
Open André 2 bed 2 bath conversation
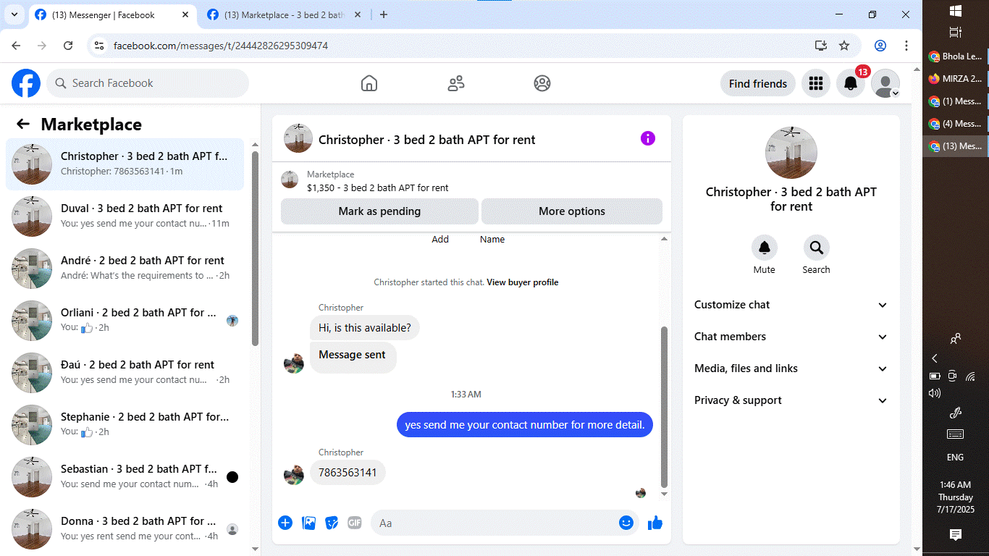pyautogui.click(x=125, y=269)
